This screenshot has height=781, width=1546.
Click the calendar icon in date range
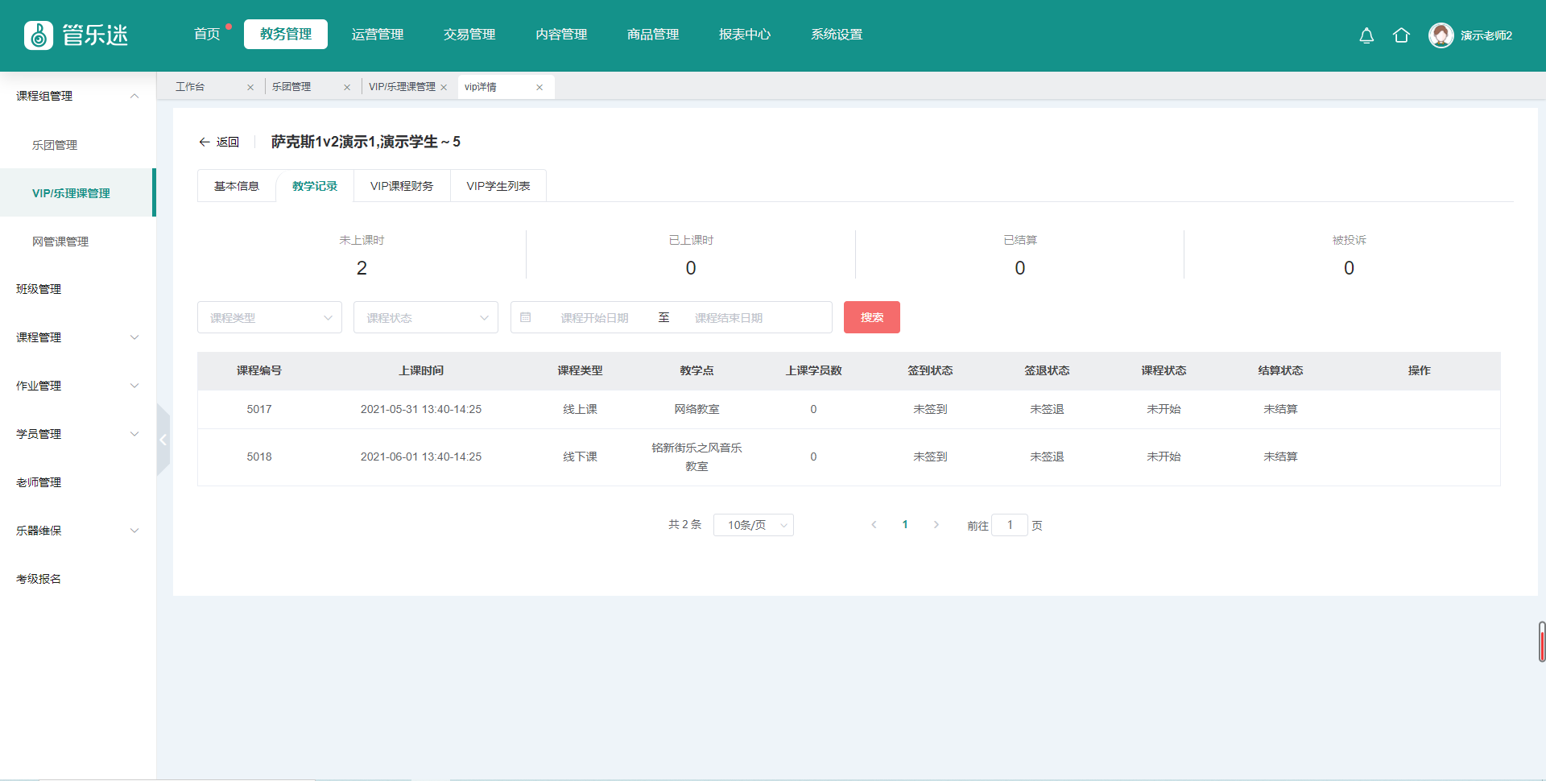point(526,317)
